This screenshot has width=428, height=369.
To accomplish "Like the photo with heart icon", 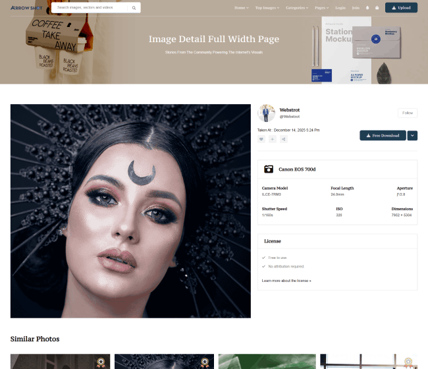I will [x=261, y=139].
